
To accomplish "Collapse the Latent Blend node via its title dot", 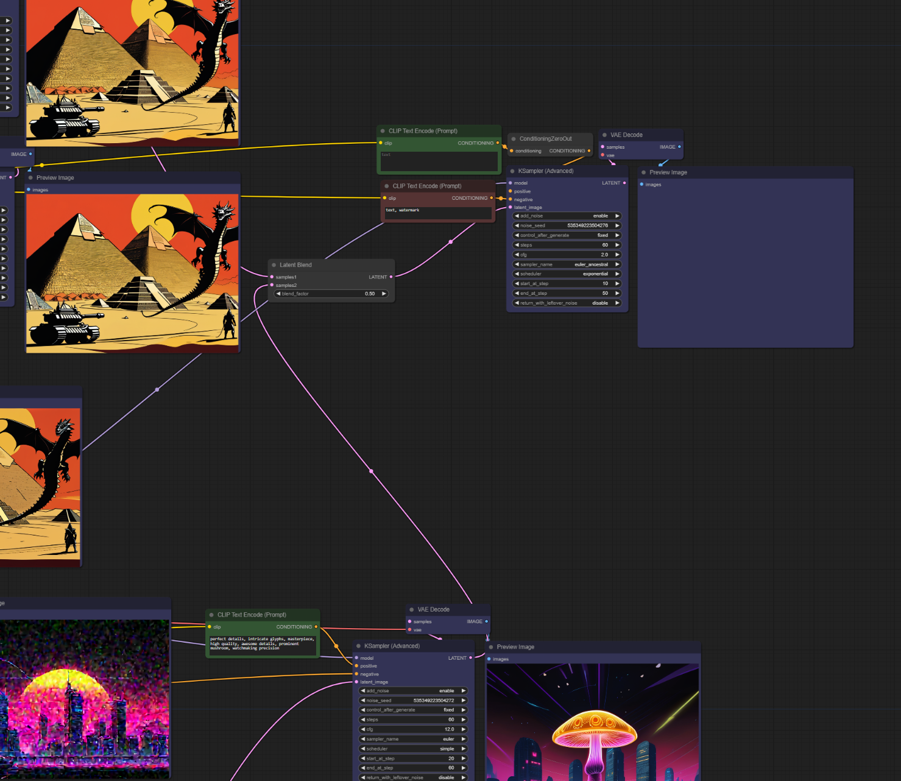I will pos(274,265).
